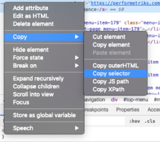
Task: Expand arrow next to Copy
Action: [77, 37]
